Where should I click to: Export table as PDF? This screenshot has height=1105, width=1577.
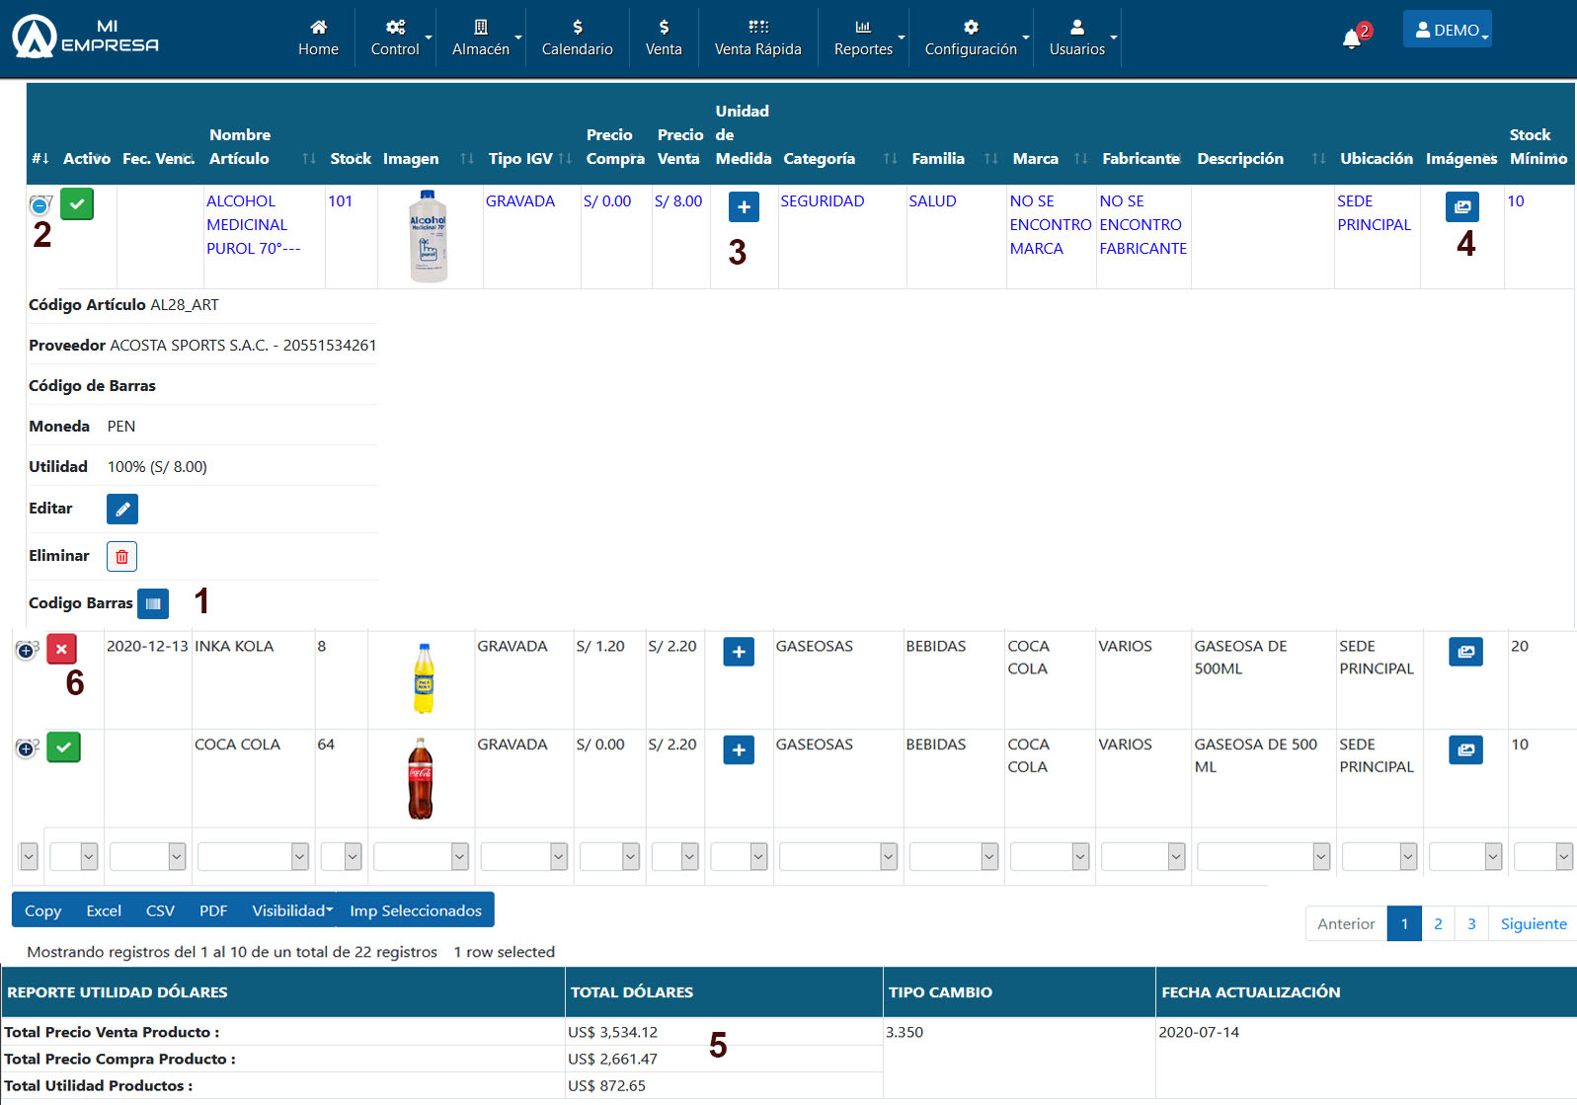click(213, 910)
